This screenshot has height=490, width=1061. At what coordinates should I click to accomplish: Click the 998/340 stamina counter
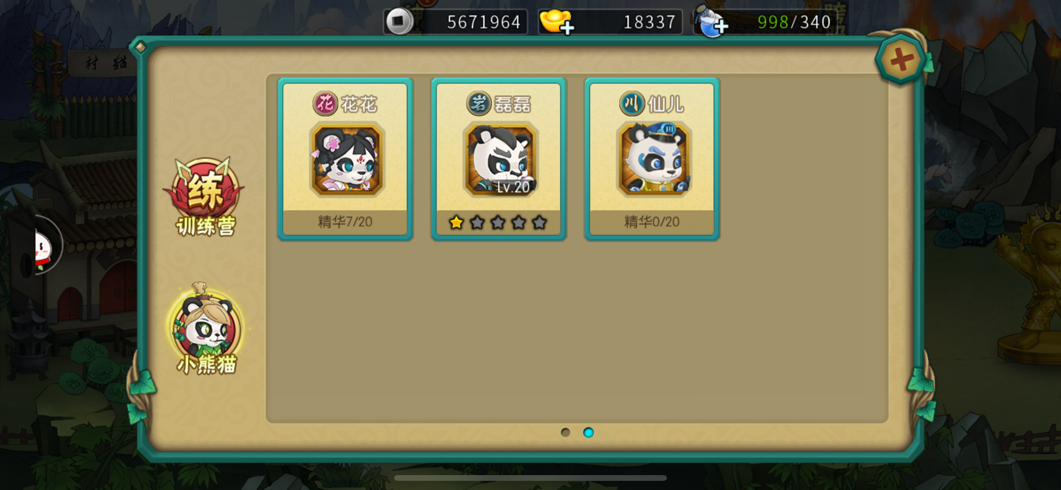point(794,22)
